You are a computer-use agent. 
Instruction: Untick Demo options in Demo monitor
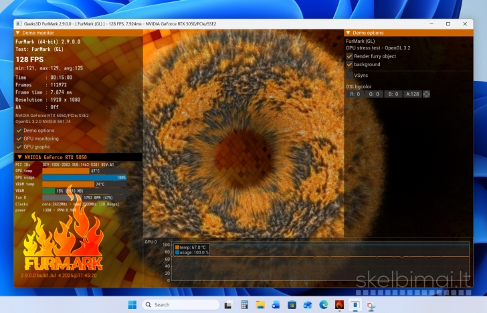click(x=19, y=130)
